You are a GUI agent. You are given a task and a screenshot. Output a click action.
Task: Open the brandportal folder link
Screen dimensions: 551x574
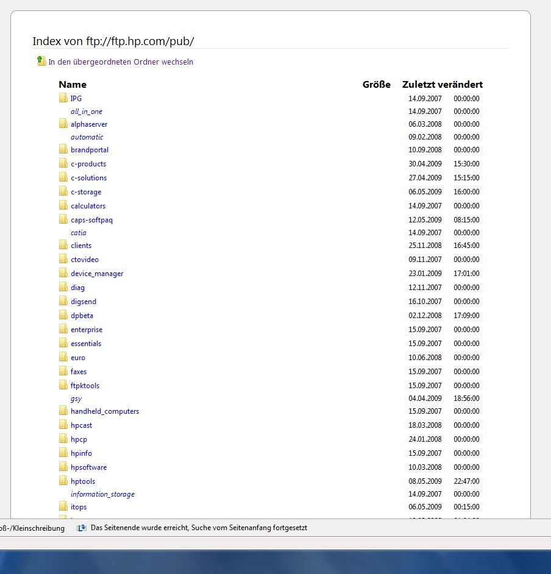pyautogui.click(x=90, y=150)
